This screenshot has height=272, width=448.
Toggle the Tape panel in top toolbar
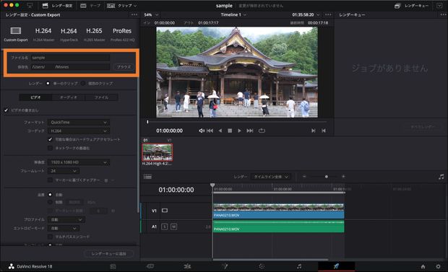(90, 6)
